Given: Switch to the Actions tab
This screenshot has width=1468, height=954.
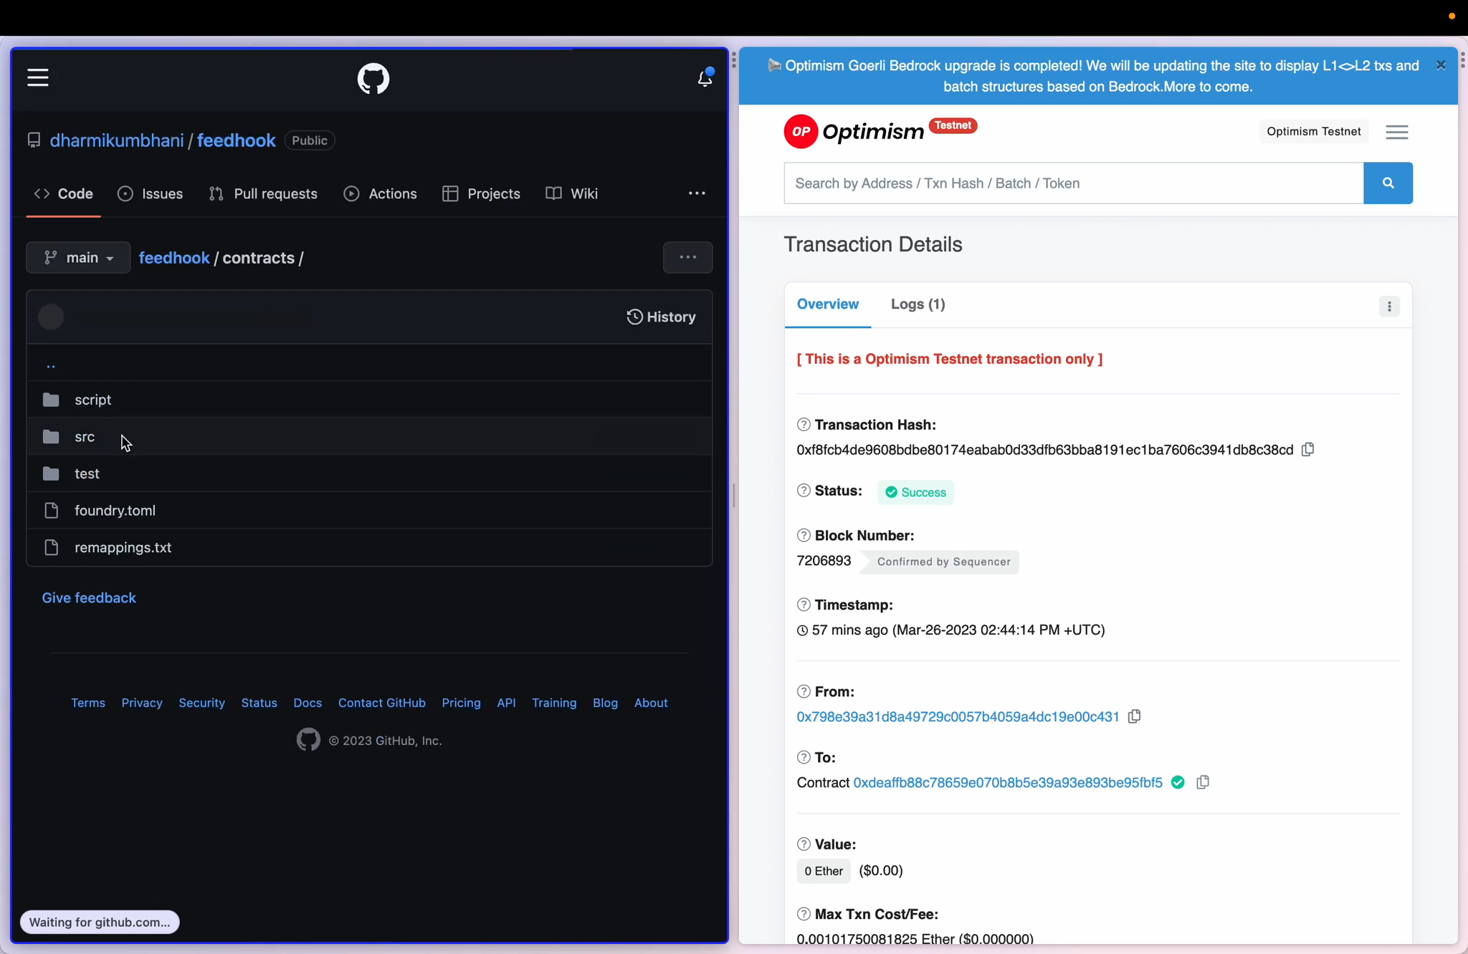Looking at the screenshot, I should point(381,193).
